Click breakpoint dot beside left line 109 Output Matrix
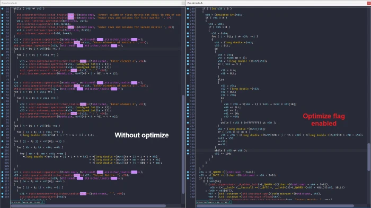Viewport: 371px width, 208px height. pyautogui.click(x=2, y=175)
